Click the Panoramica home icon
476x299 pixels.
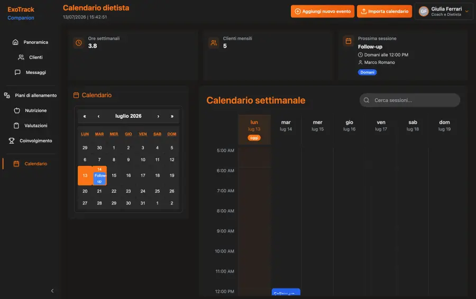click(x=15, y=42)
